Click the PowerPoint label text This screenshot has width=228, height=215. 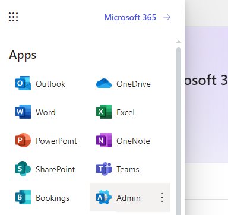(56, 141)
